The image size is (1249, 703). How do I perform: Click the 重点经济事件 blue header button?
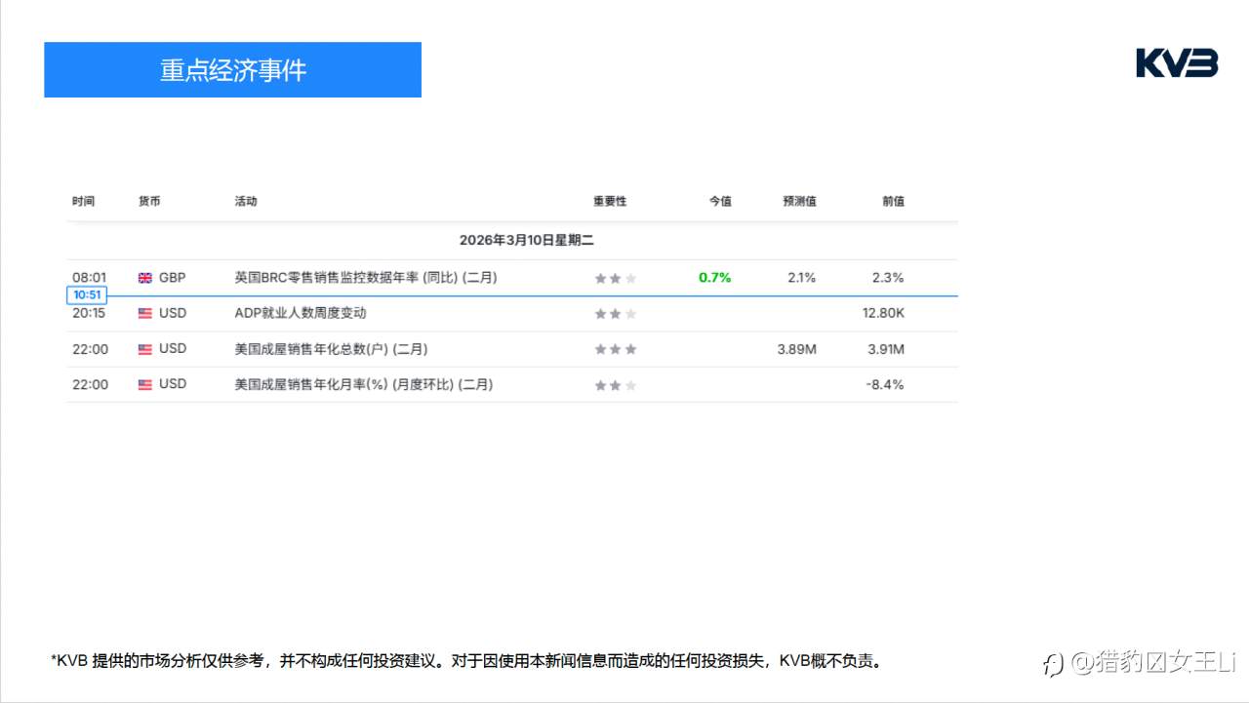pos(231,69)
